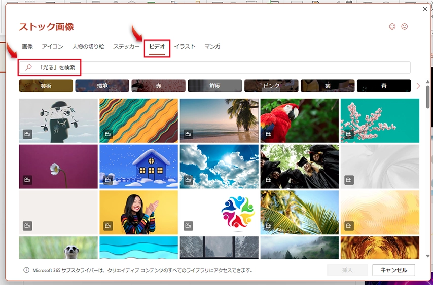The width and height of the screenshot is (433, 285).
Task: Filter by the 鮮度 category chip
Action: coord(215,86)
